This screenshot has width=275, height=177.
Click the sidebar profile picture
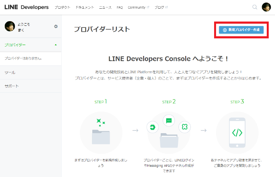coord(10,26)
